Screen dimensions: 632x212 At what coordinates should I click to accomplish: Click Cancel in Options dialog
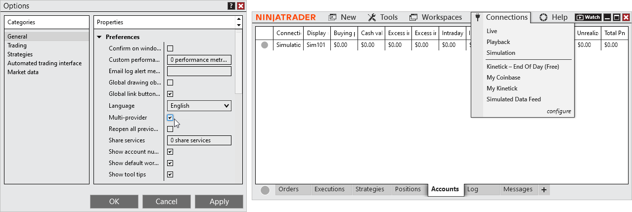[167, 202]
